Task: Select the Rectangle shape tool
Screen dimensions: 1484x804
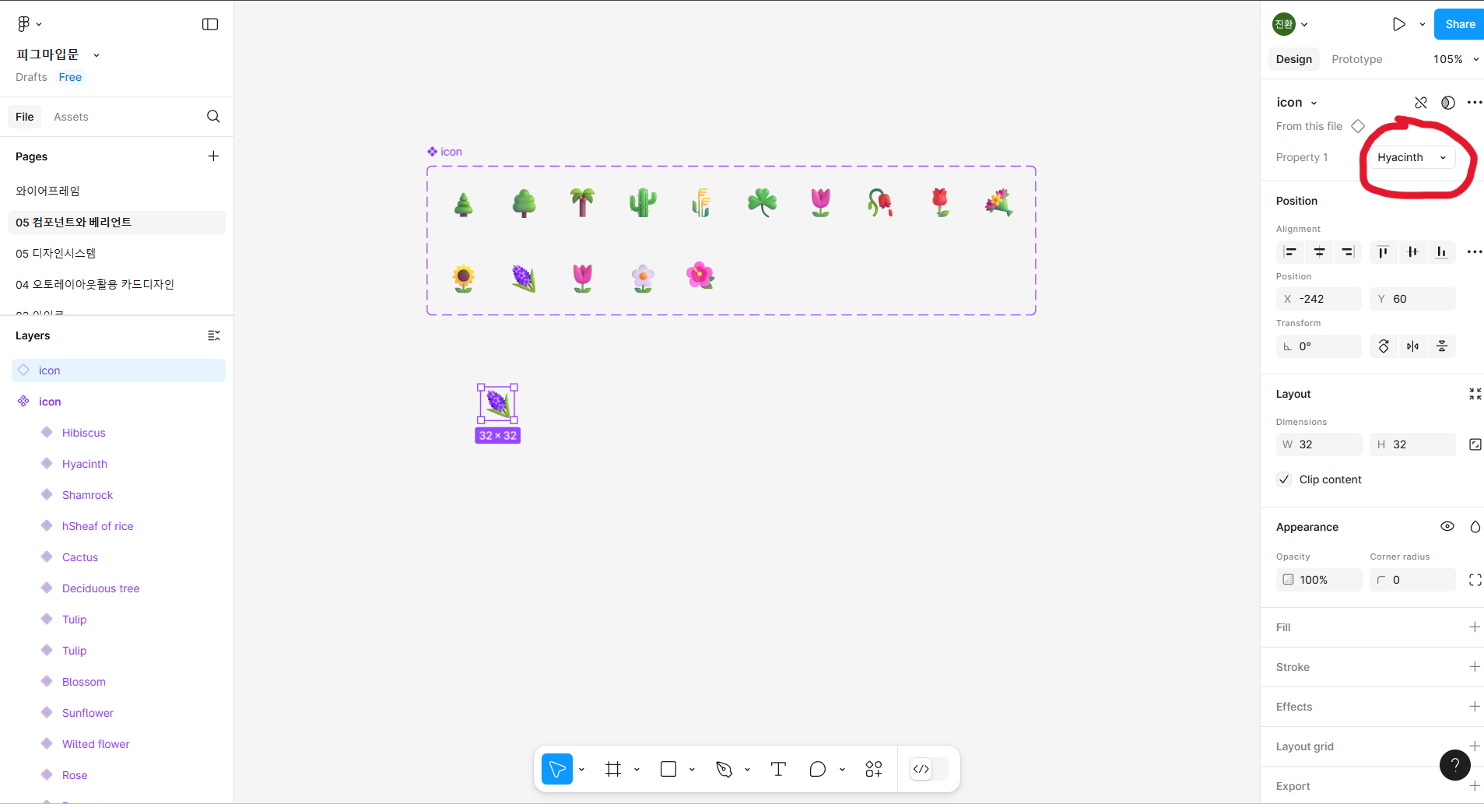Action: 668,770
